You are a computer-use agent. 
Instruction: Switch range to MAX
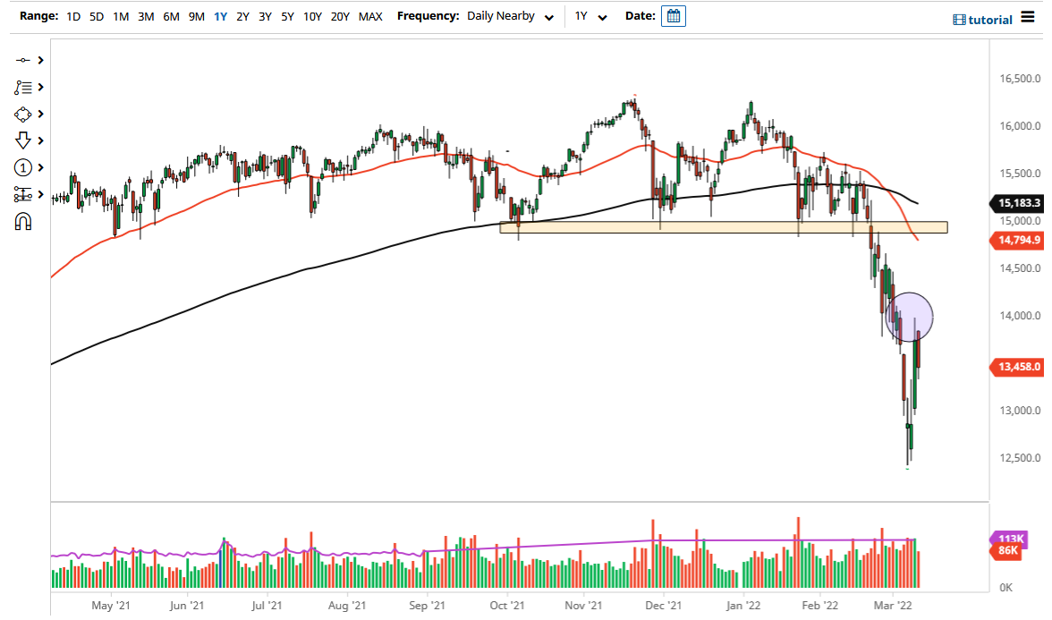tap(370, 16)
